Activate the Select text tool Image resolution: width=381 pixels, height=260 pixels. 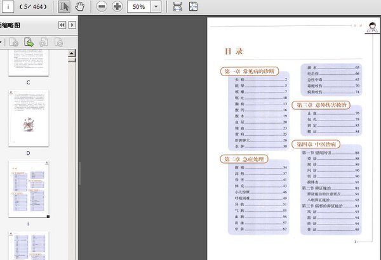pyautogui.click(x=64, y=6)
